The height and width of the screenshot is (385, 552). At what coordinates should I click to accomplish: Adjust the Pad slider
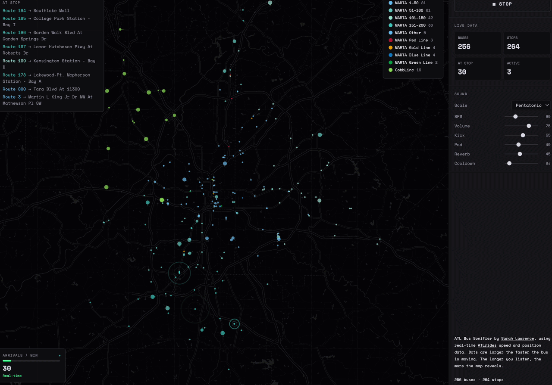click(521, 145)
